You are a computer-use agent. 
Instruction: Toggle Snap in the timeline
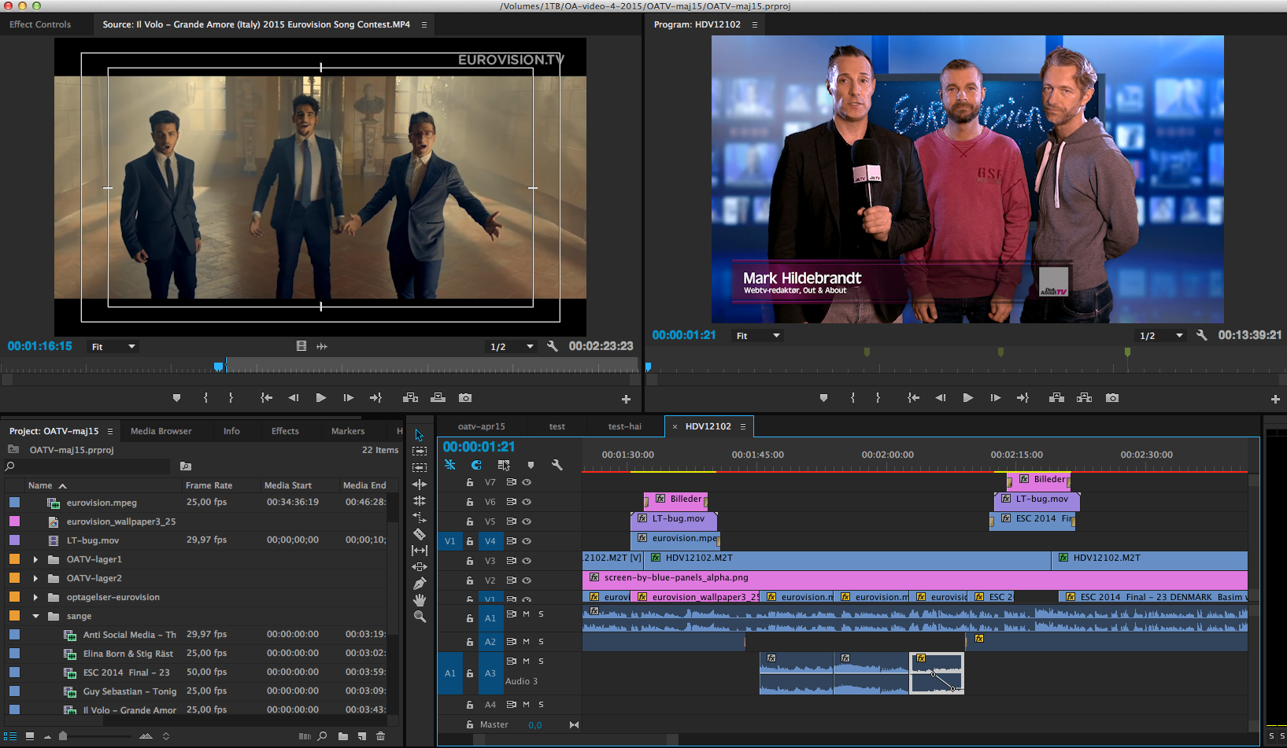pyautogui.click(x=476, y=465)
